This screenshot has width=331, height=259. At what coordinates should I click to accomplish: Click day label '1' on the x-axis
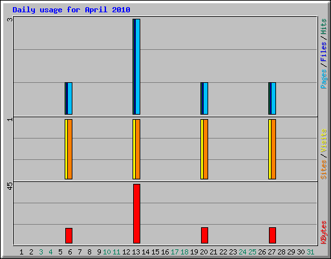(21, 252)
